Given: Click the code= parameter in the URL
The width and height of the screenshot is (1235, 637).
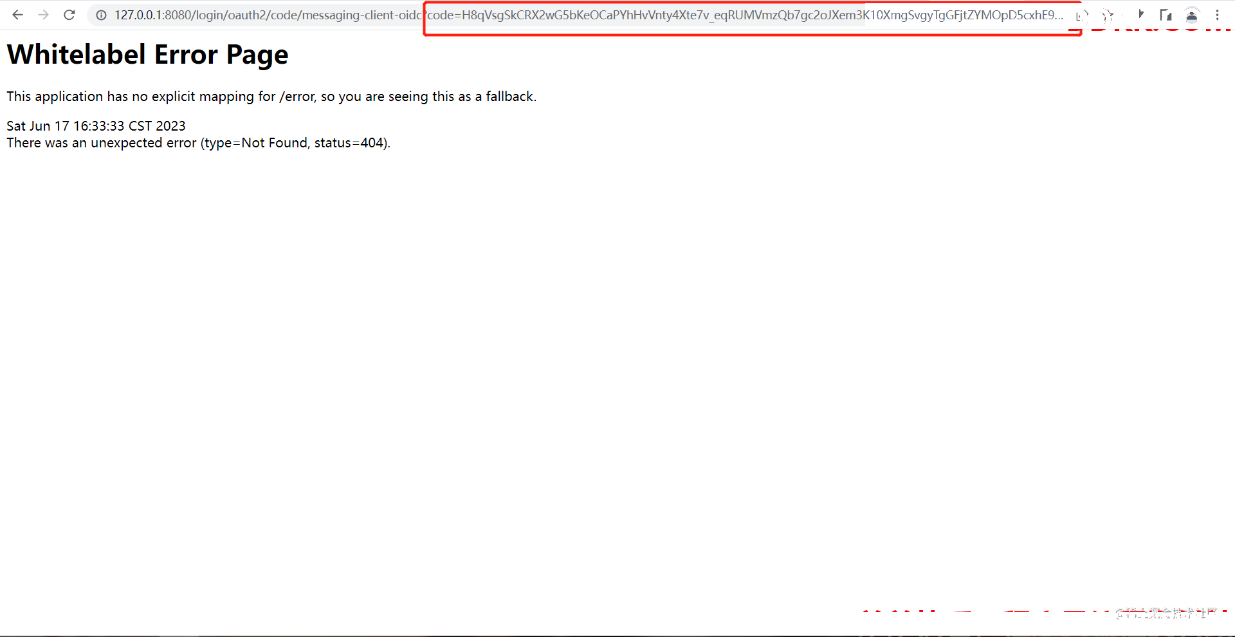Looking at the screenshot, I should 444,15.
